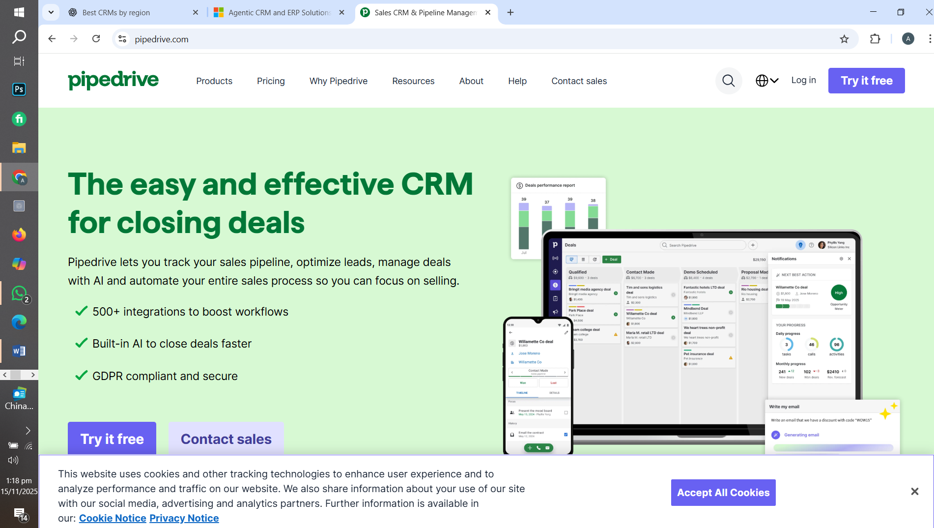The width and height of the screenshot is (934, 528).
Task: Open the language globe dropdown
Action: click(766, 80)
